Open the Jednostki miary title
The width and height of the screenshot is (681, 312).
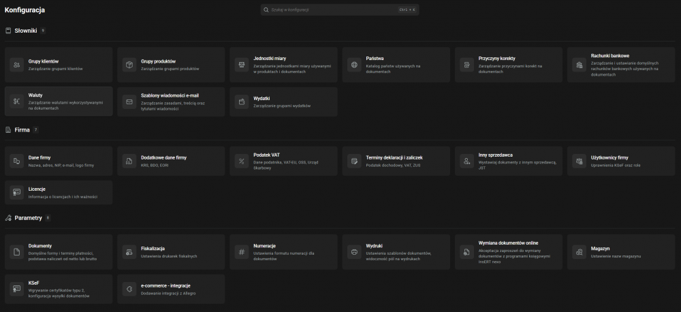(x=270, y=58)
